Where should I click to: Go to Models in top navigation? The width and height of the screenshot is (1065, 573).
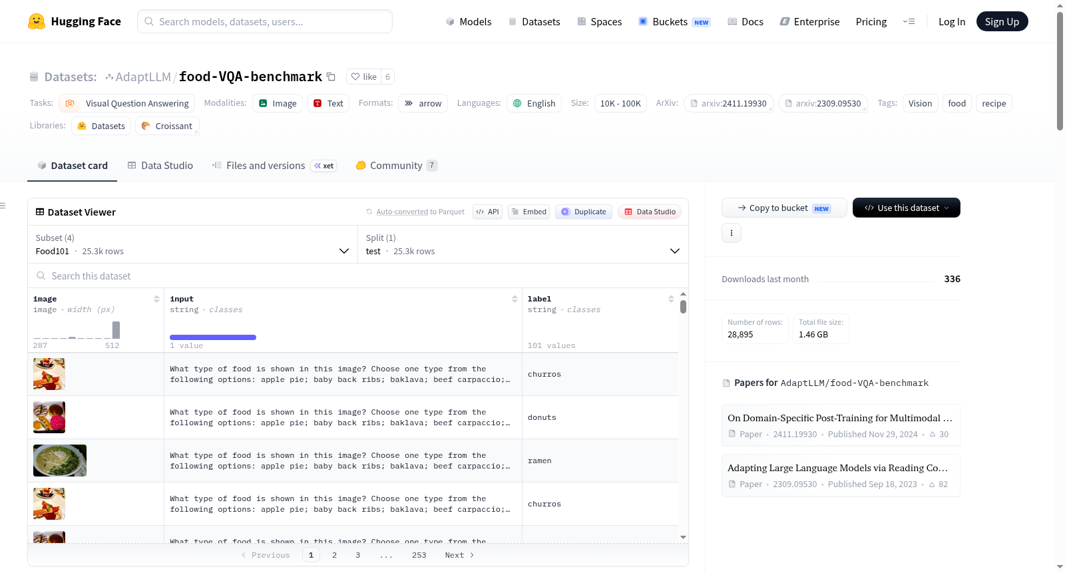(x=468, y=21)
